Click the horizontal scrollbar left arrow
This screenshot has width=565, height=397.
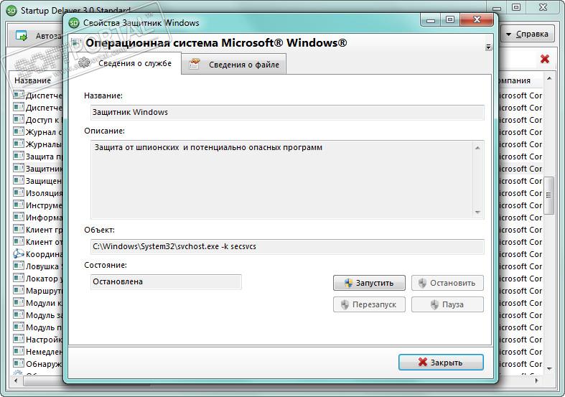coord(16,380)
